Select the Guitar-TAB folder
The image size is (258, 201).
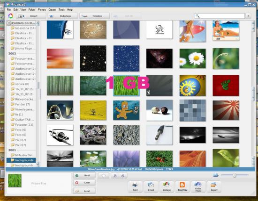click(x=23, y=119)
